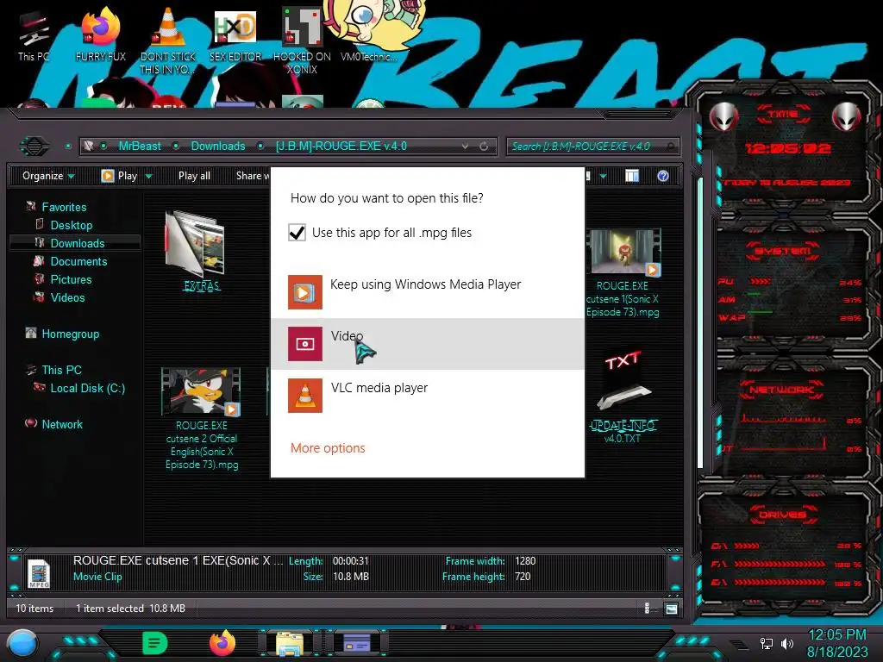Viewport: 883px width, 662px height.
Task: Click the purple window taskbar icon
Action: [357, 643]
